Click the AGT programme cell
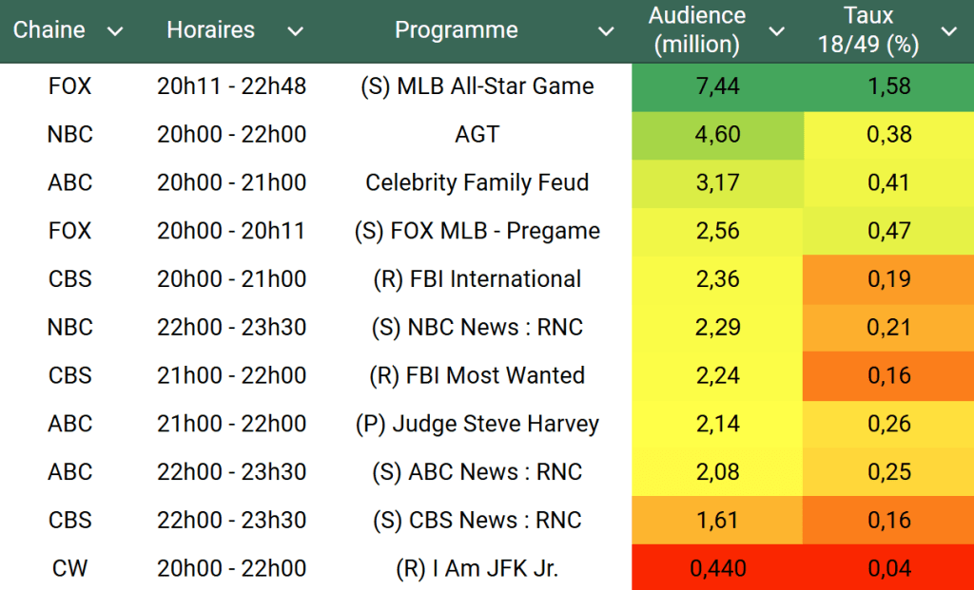 coord(477,135)
